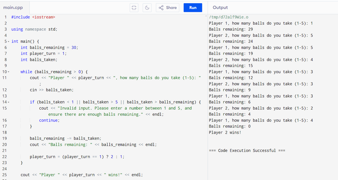Click the using namespace std line
338x180 pixels.
34,29
